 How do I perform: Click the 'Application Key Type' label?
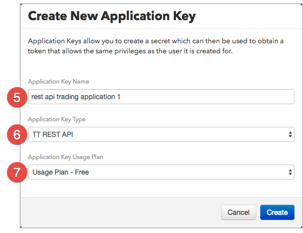click(57, 119)
